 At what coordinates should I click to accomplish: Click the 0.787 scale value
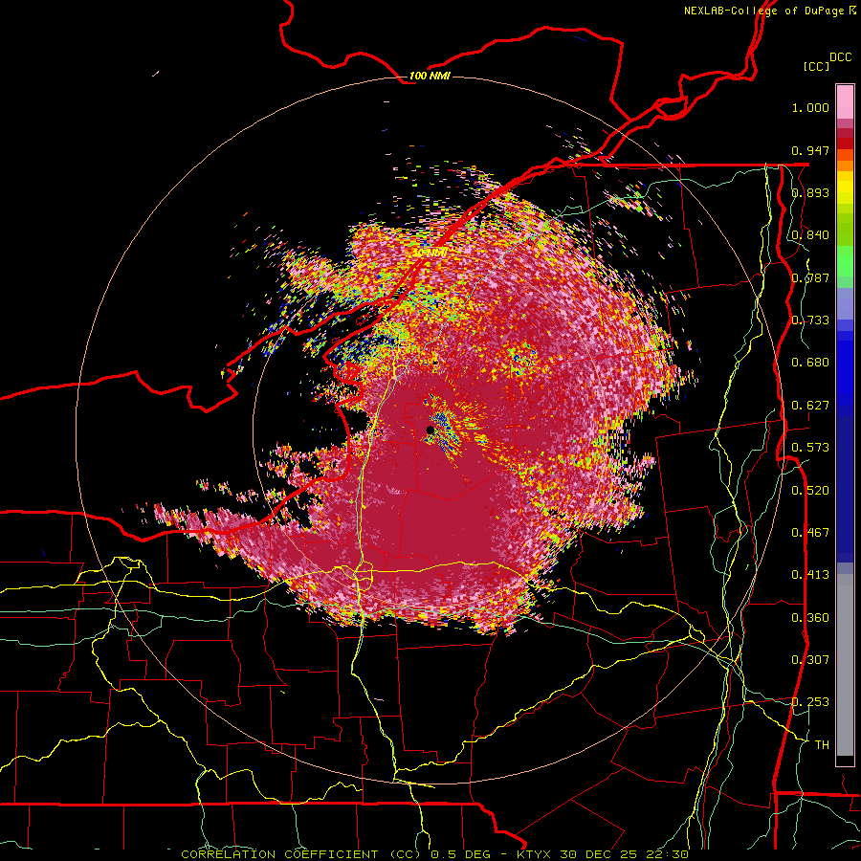[810, 277]
